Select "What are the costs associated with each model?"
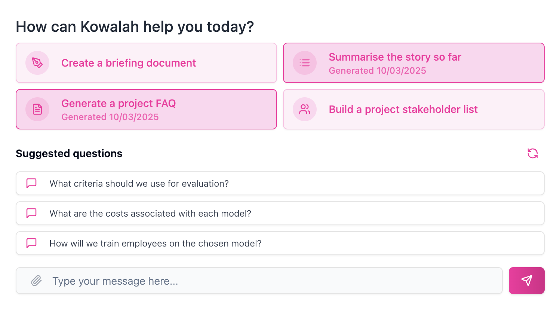The width and height of the screenshot is (560, 309). (x=150, y=213)
